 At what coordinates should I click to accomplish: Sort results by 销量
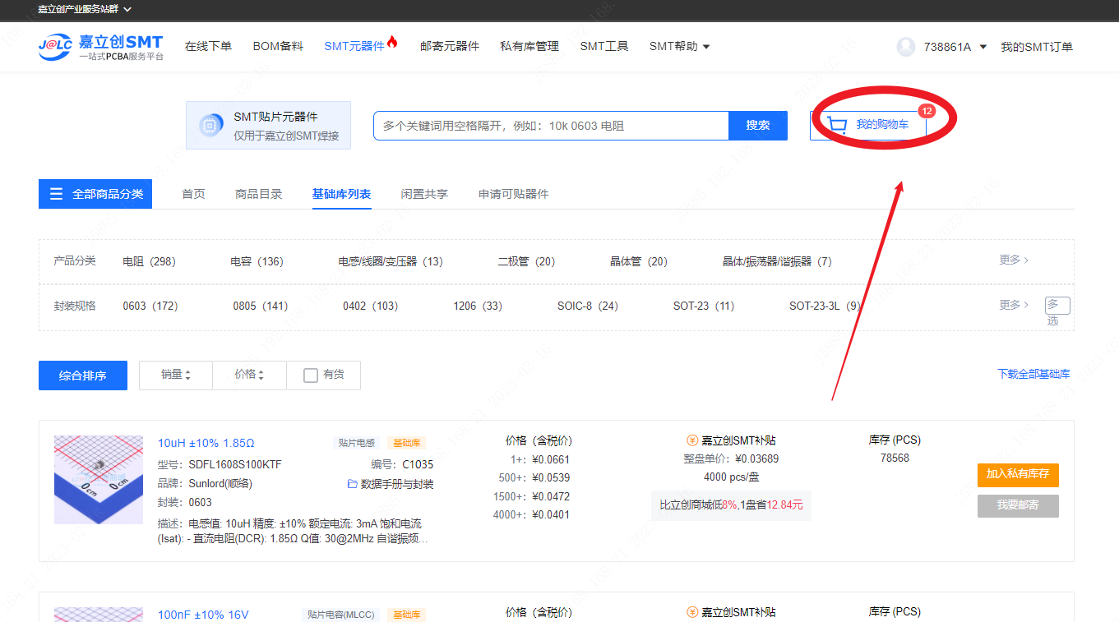point(175,375)
